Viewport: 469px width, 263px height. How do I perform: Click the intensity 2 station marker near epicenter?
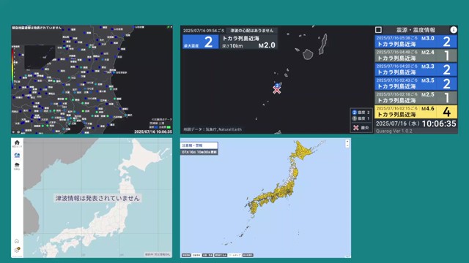coord(277,85)
